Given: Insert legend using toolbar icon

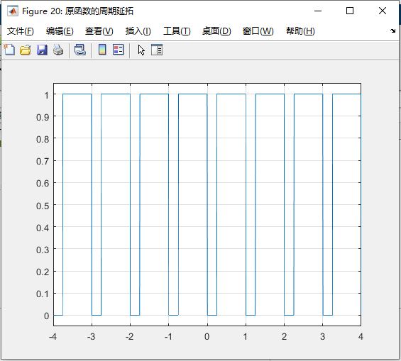Looking at the screenshot, I should click(x=118, y=50).
